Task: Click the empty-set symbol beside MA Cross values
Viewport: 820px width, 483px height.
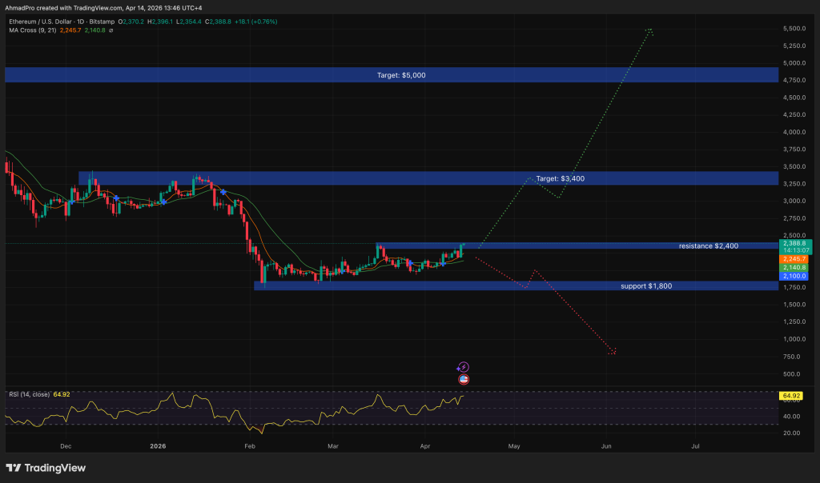Action: pyautogui.click(x=111, y=30)
